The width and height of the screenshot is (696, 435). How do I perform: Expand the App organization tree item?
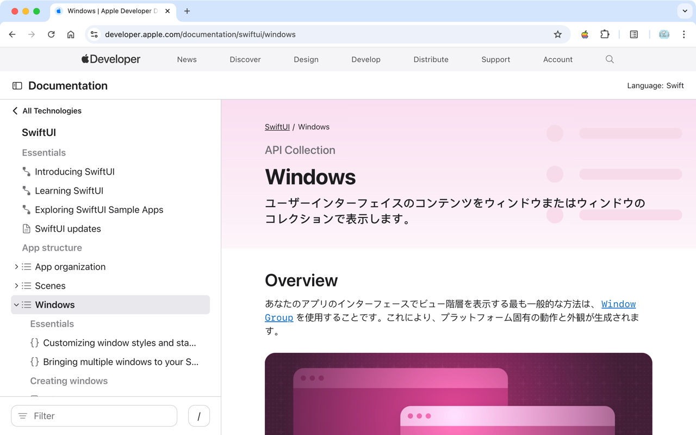pyautogui.click(x=16, y=266)
